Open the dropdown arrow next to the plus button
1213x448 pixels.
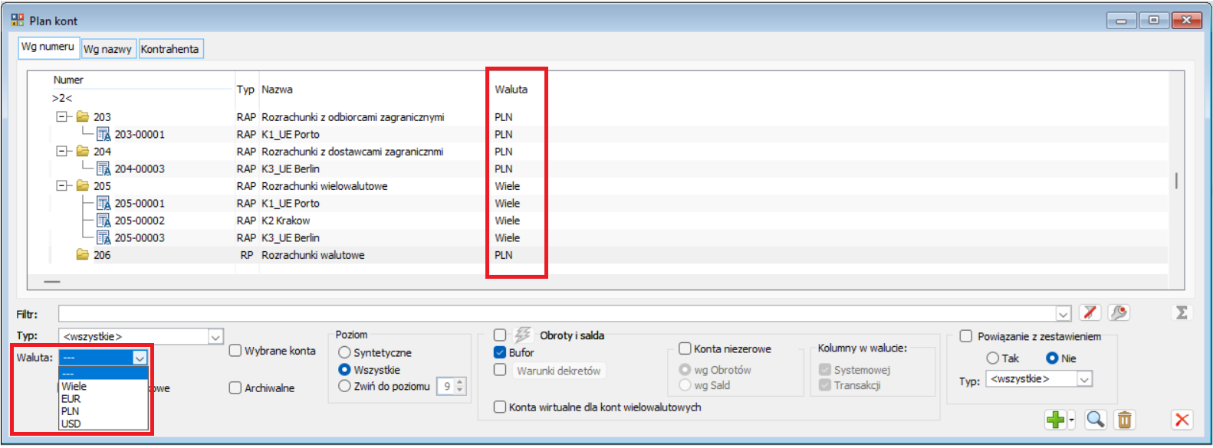point(1071,420)
